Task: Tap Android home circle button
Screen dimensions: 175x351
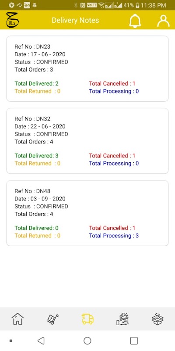Action: point(87,341)
